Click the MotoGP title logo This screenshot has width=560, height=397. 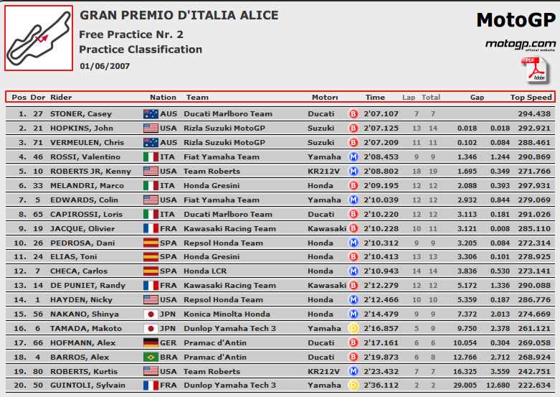click(516, 20)
